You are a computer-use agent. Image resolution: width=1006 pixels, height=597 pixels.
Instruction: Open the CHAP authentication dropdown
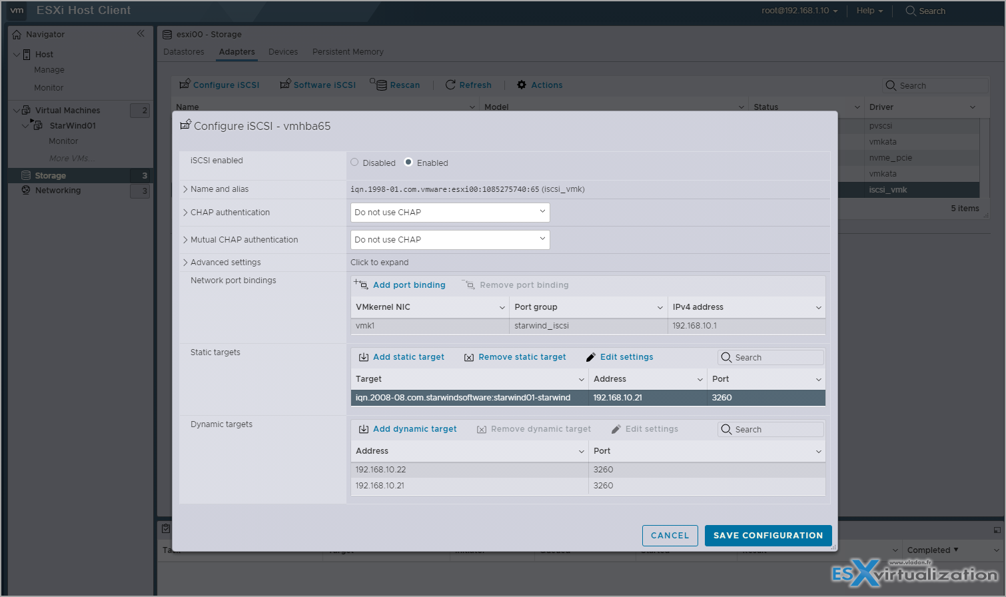point(450,213)
